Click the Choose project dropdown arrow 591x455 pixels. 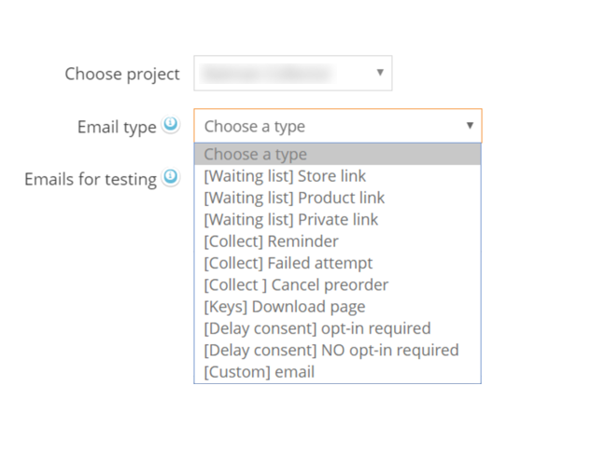380,73
